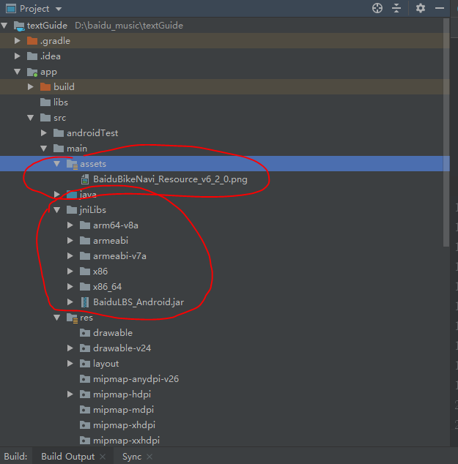
Task: Expand the java folder arrow
Action: point(57,195)
